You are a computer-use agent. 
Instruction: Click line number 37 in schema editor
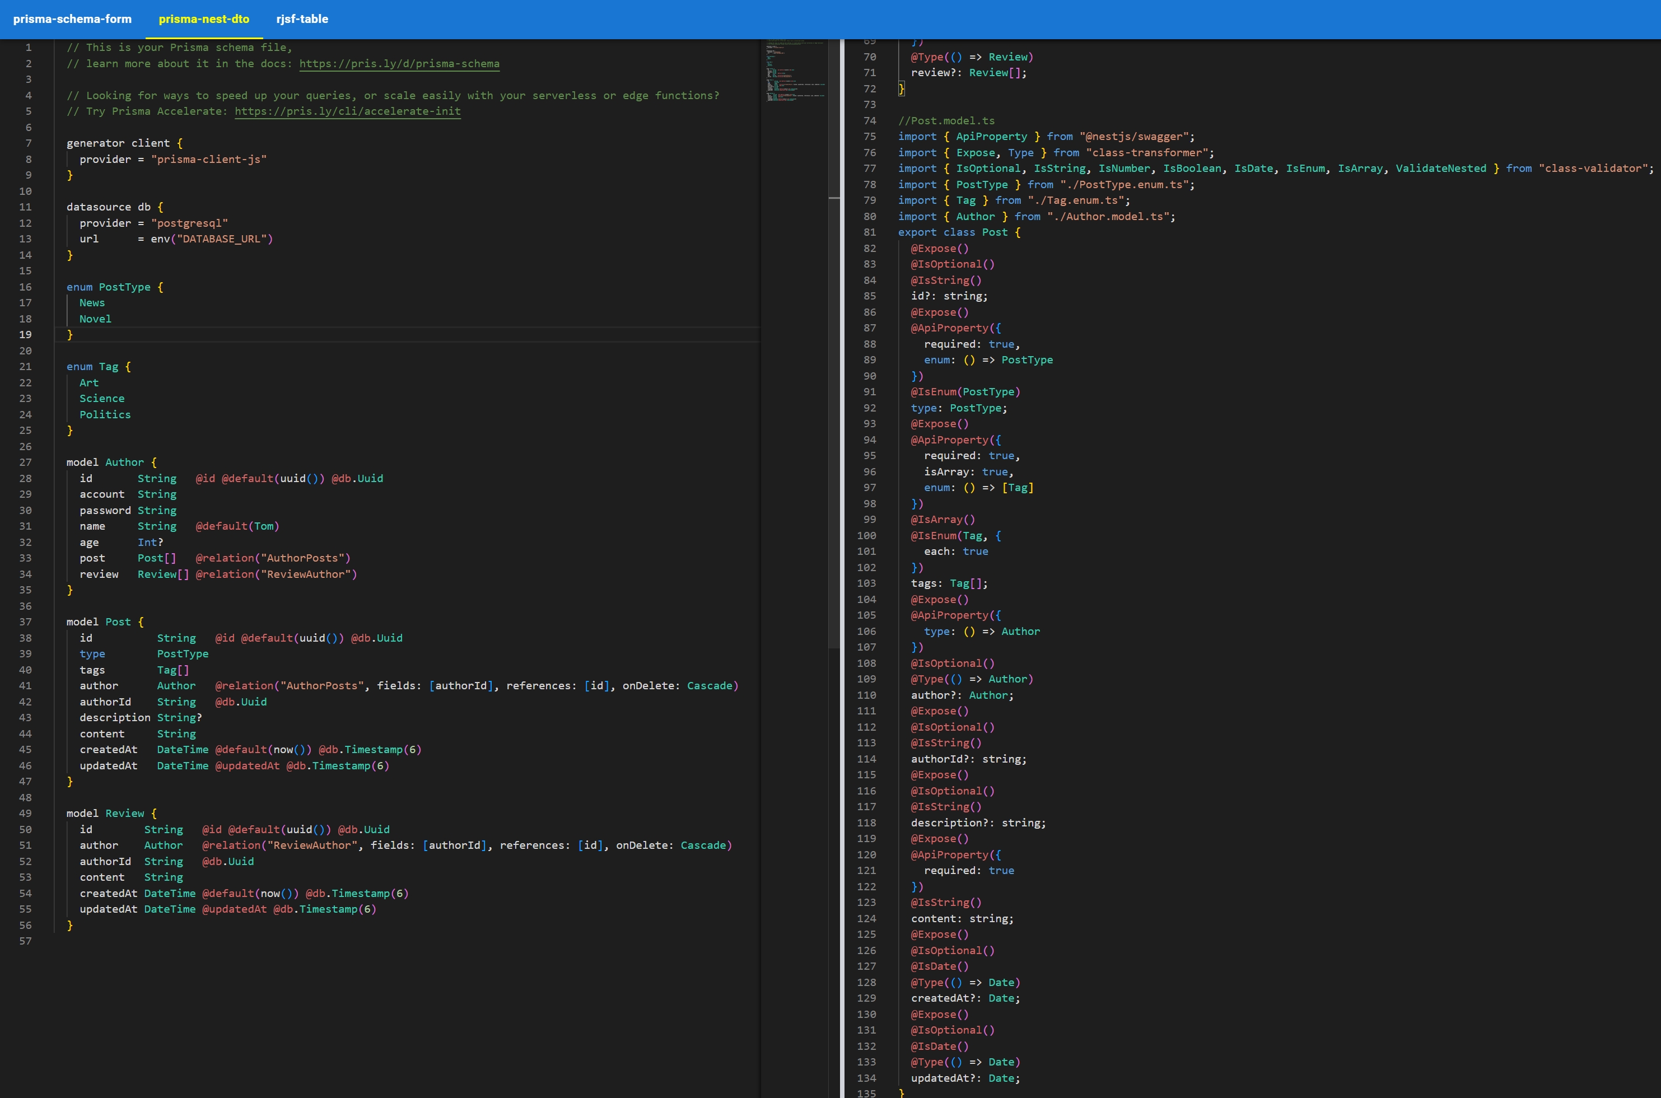(x=25, y=622)
